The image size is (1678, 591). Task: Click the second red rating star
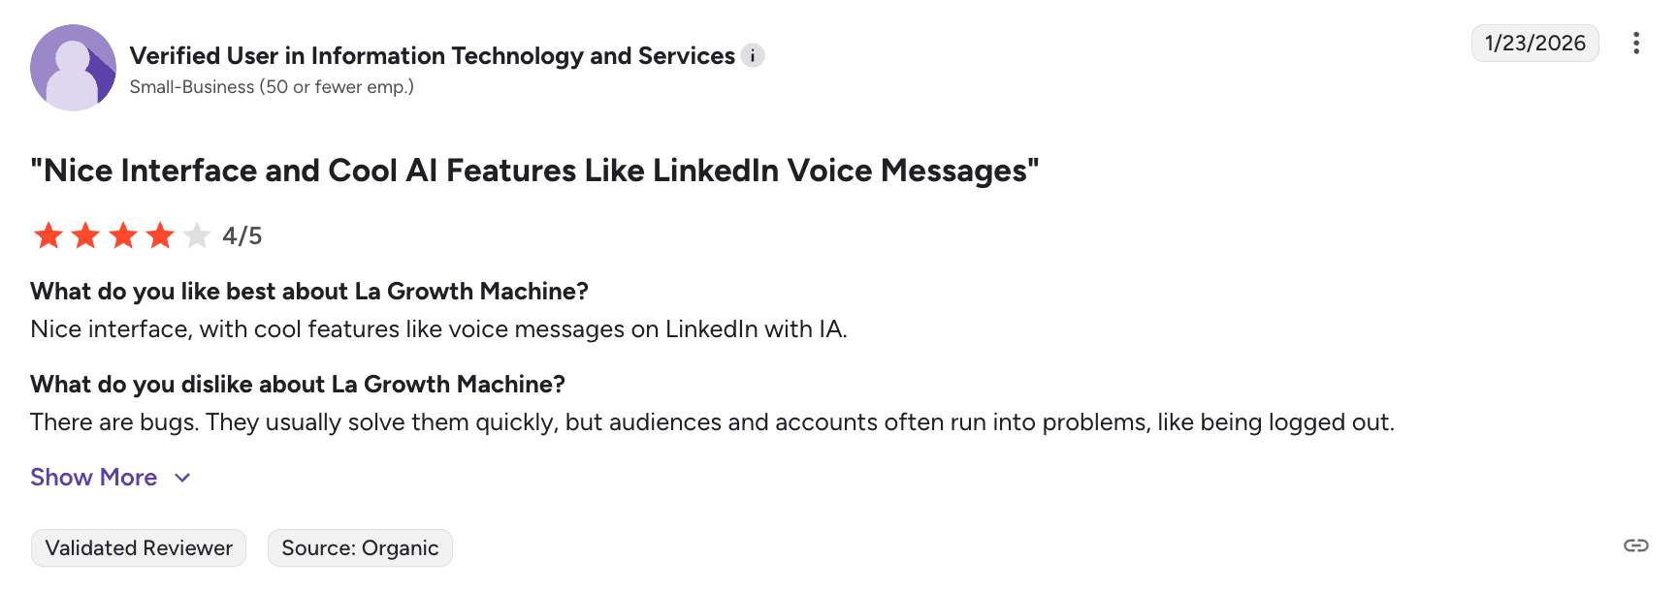85,235
